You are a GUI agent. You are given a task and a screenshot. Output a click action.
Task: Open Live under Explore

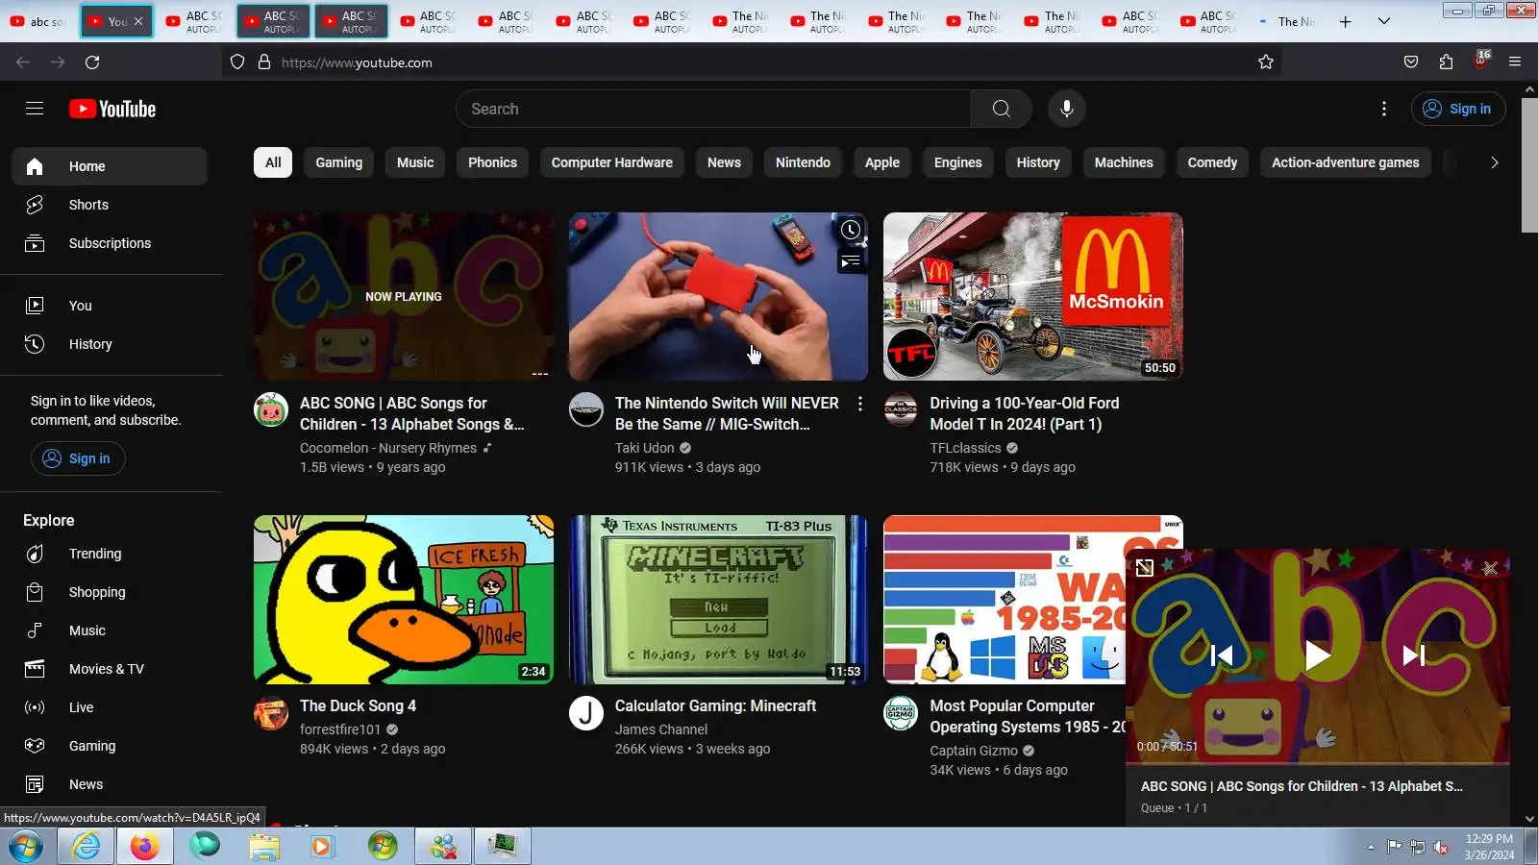pyautogui.click(x=110, y=707)
